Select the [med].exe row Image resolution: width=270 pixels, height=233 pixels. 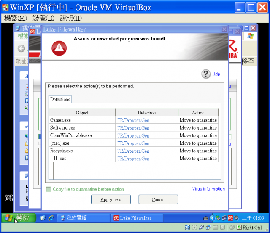[134, 143]
